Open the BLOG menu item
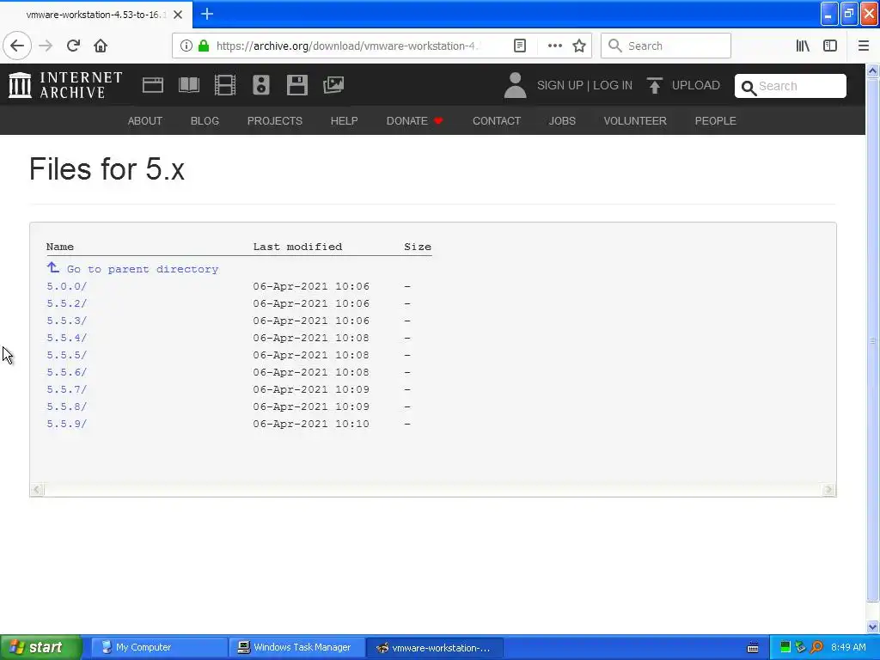Image resolution: width=880 pixels, height=660 pixels. coord(205,120)
